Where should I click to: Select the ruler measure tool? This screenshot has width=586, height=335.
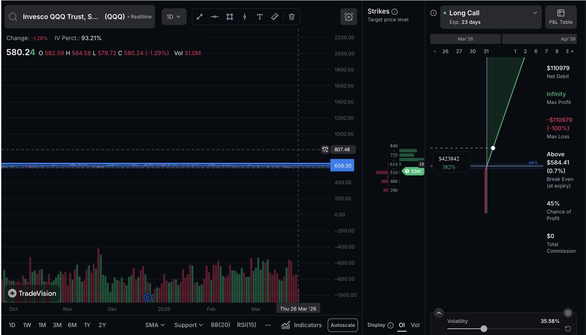point(275,17)
